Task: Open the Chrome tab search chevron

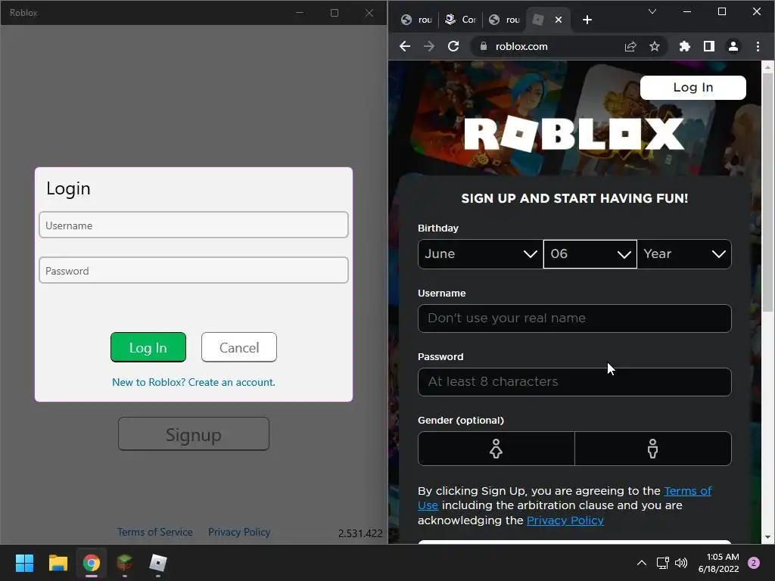Action: pos(652,11)
